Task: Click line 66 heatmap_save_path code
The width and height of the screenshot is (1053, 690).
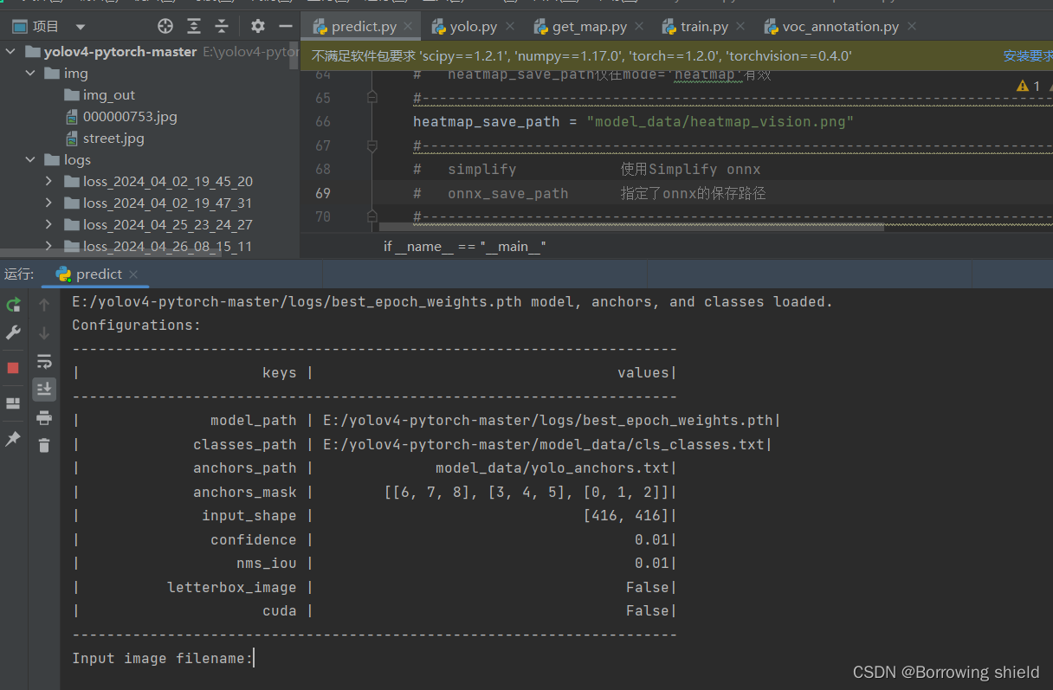Action: point(633,121)
